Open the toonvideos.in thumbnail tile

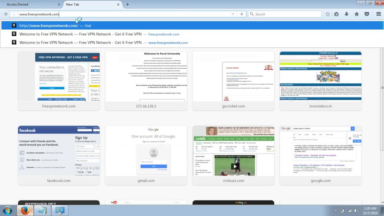pos(321,81)
